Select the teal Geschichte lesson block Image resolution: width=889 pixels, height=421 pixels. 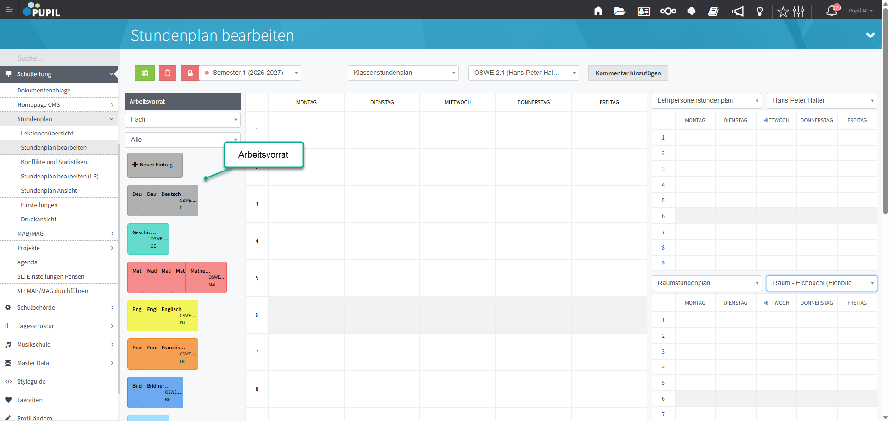pyautogui.click(x=148, y=239)
